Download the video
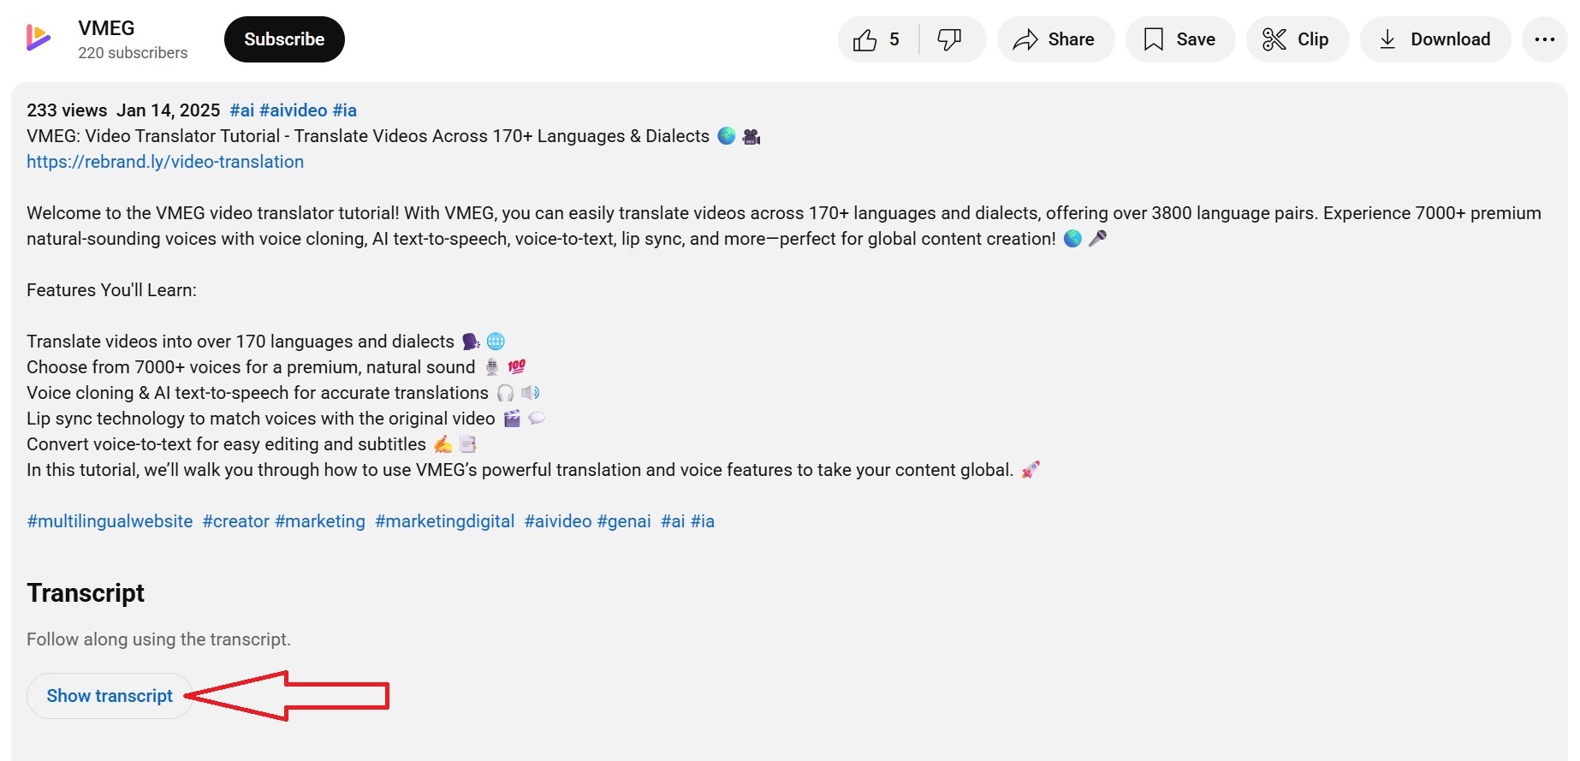The image size is (1580, 761). coord(1435,39)
